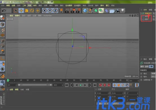
Task: Go to start of animation
Action: click(x=67, y=85)
